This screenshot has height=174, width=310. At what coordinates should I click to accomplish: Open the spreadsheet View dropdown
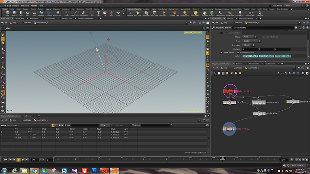pos(107,125)
